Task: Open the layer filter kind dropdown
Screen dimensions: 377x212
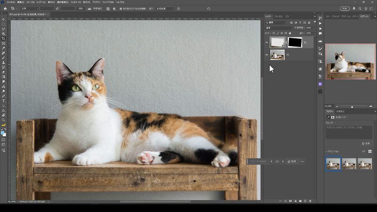Action: 276,23
